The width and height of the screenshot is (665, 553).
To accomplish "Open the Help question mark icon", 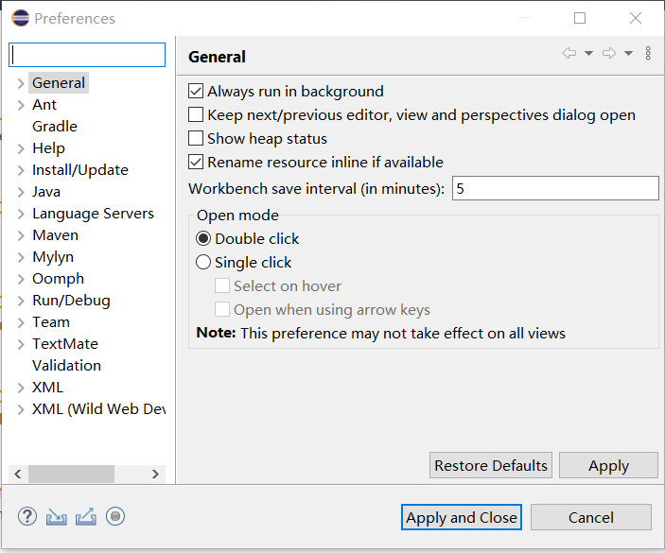I will point(27,516).
